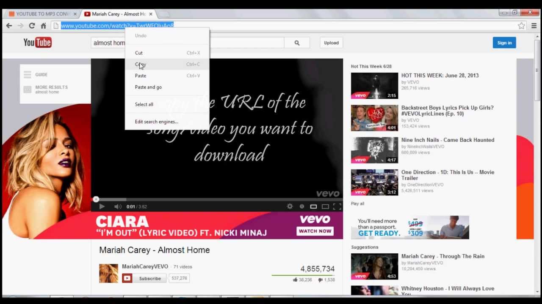Open the MORE RESULTS almost home link

(51, 89)
